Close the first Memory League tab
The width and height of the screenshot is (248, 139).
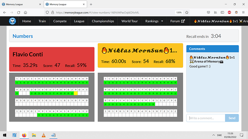tap(40, 4)
